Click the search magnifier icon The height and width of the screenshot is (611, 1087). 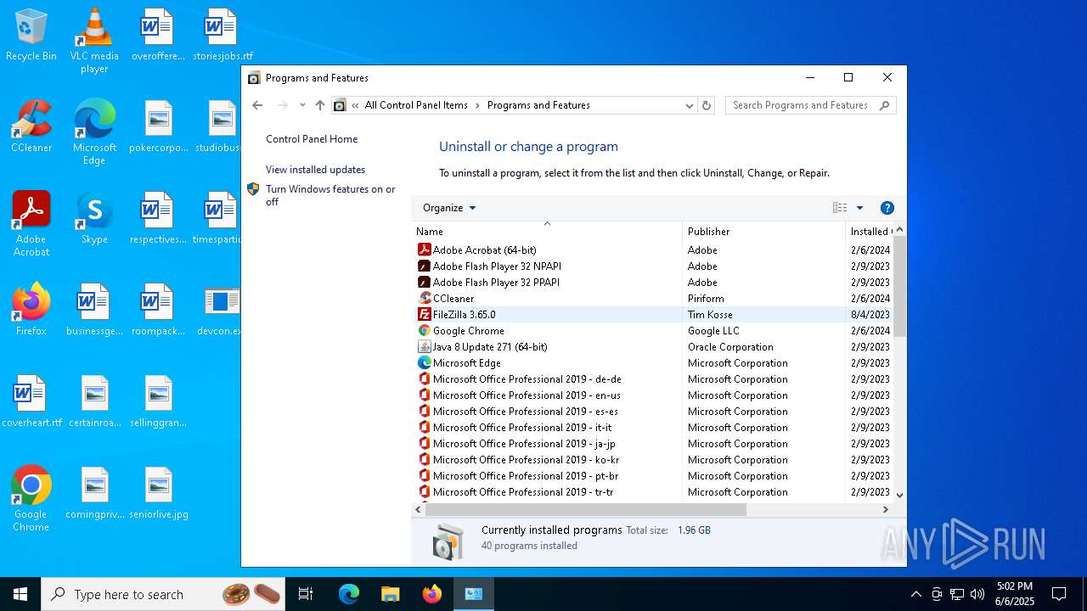884,105
